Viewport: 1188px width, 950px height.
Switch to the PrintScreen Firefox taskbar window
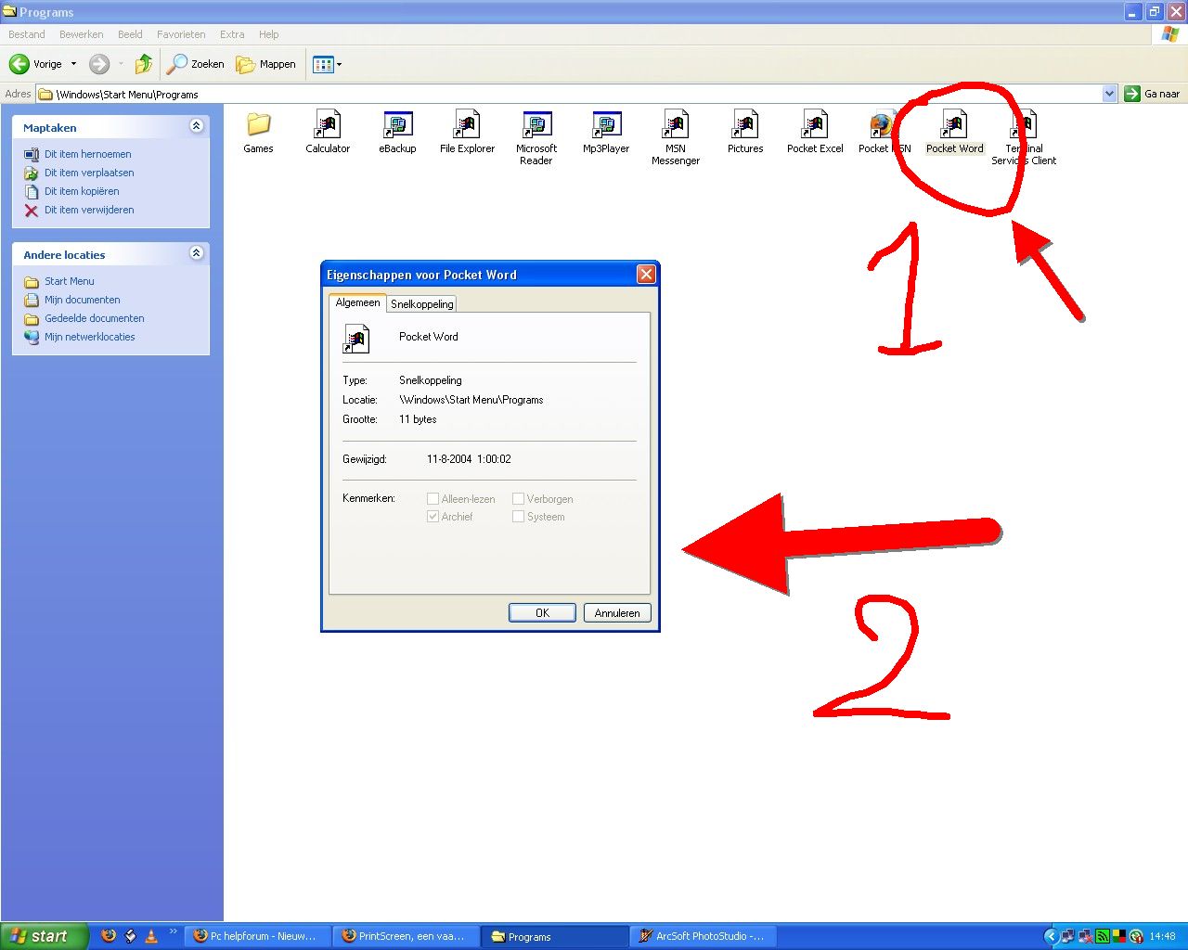coord(407,936)
